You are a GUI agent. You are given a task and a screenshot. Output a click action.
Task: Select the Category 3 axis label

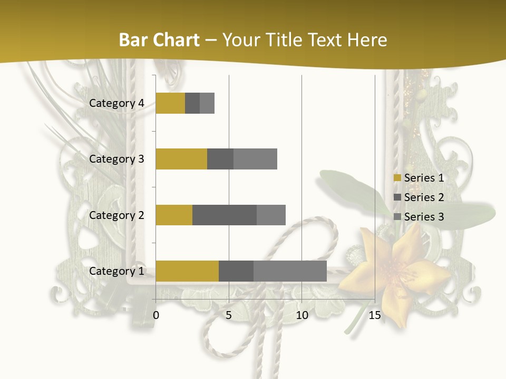tap(116, 159)
